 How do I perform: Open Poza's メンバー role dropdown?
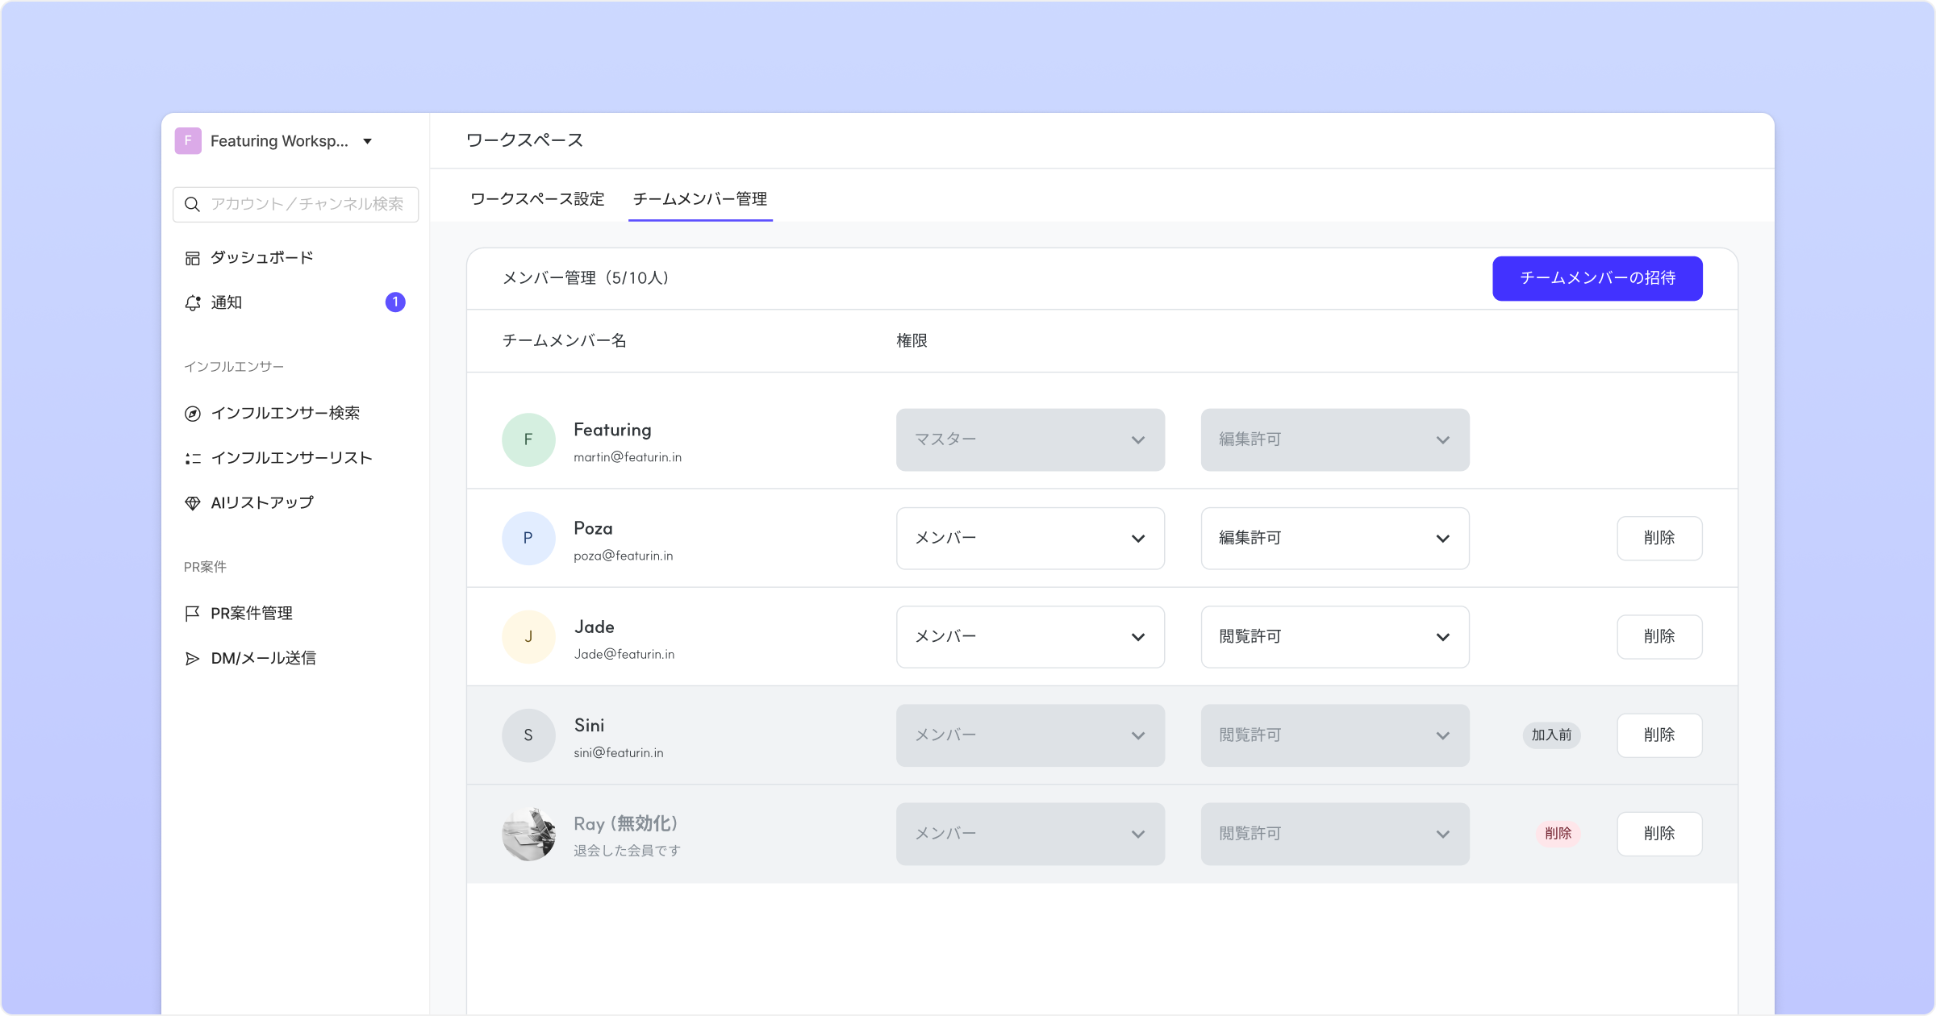tap(1029, 538)
